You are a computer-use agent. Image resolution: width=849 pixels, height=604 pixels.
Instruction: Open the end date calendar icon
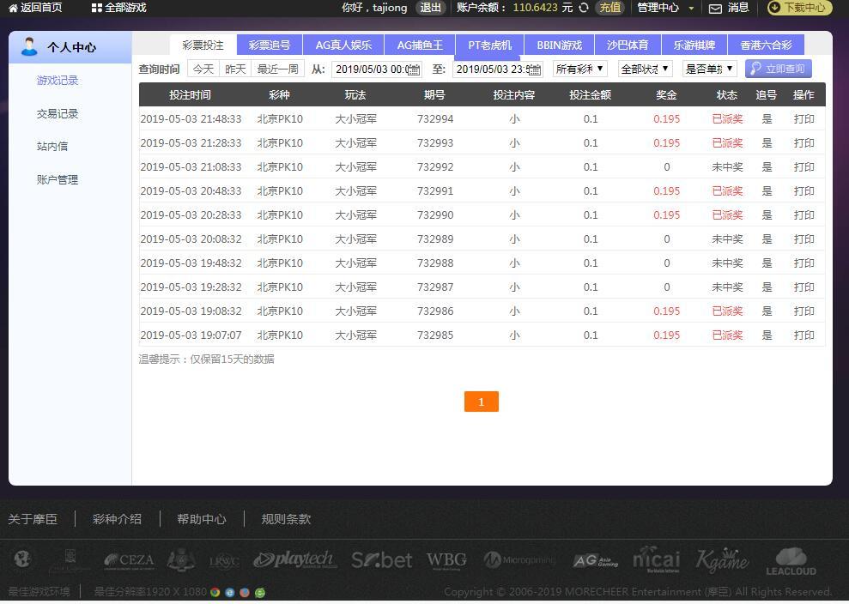pyautogui.click(x=535, y=69)
